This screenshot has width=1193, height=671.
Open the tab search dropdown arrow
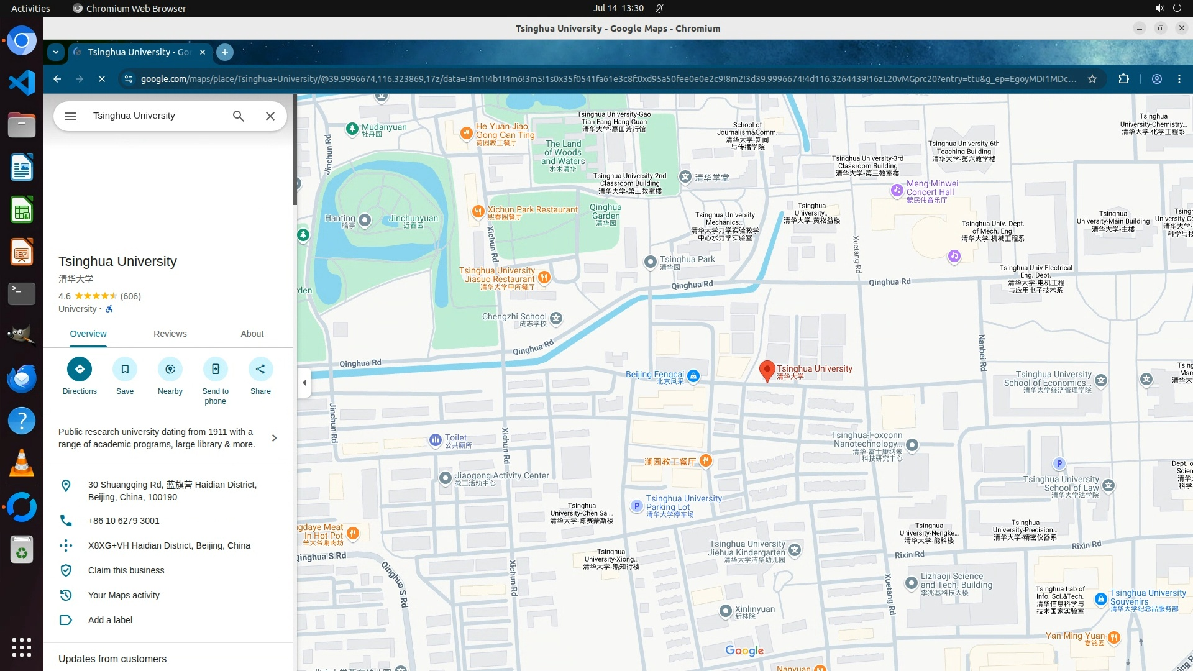56,52
